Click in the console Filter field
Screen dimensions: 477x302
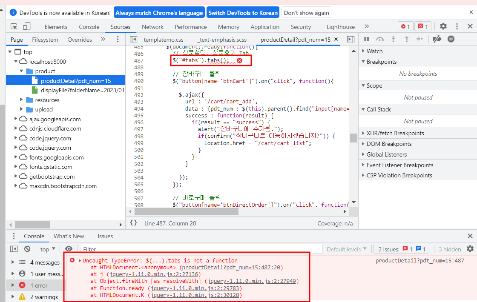click(201, 249)
